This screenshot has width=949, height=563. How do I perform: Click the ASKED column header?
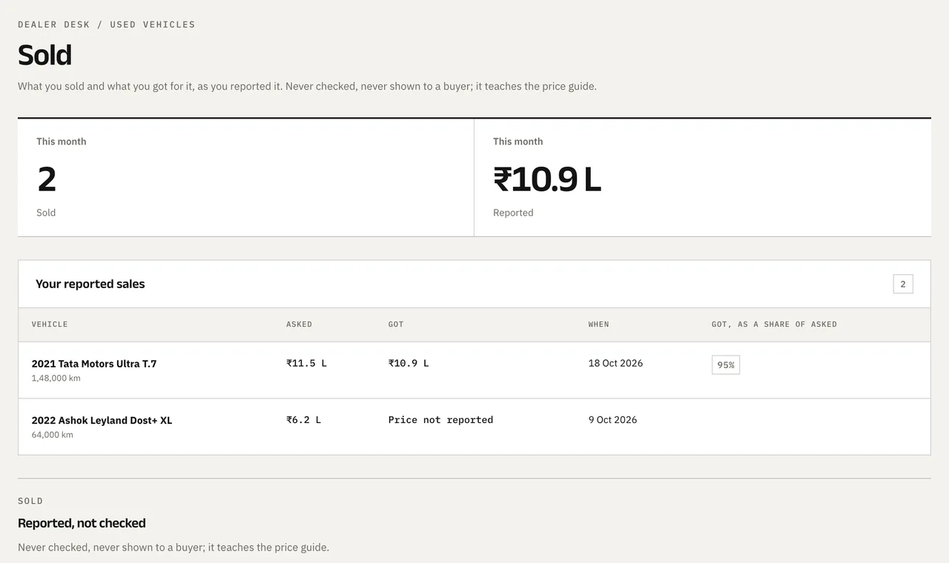point(300,324)
